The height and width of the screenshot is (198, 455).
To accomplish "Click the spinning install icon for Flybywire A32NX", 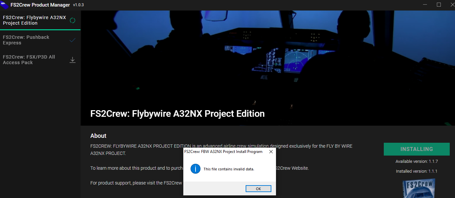I will coord(73,20).
